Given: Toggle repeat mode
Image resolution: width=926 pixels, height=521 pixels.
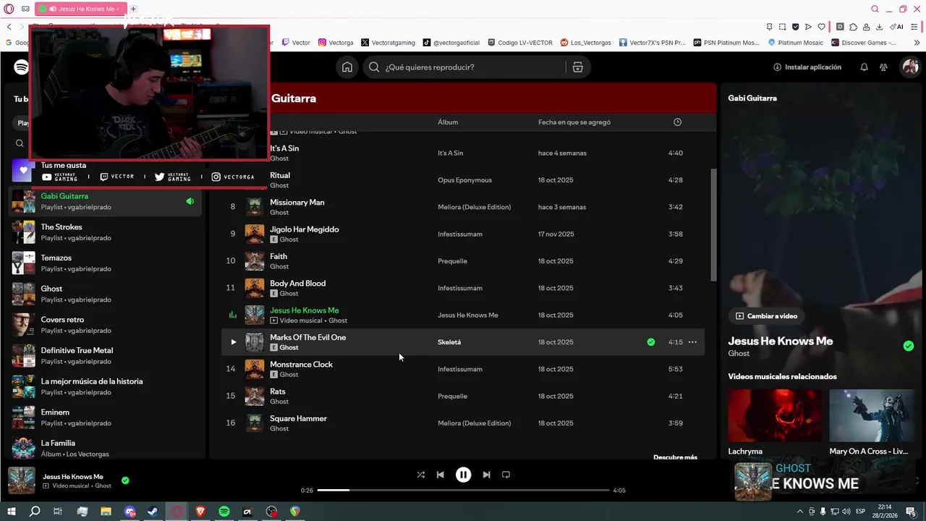Looking at the screenshot, I should pos(506,475).
